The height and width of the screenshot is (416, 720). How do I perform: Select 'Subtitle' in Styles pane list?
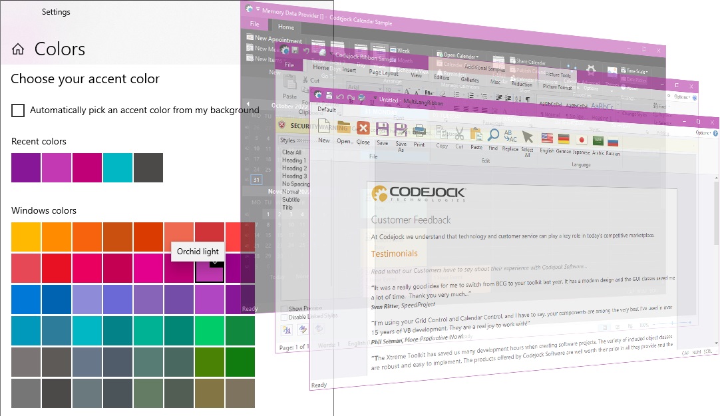tap(291, 199)
